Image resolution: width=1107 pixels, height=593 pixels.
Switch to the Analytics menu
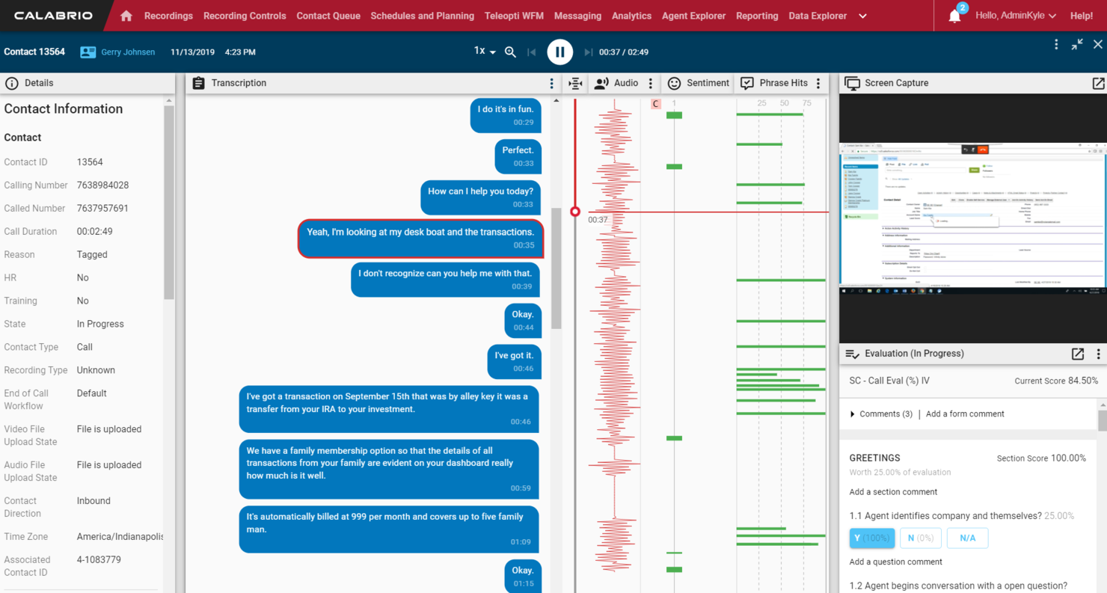click(632, 15)
